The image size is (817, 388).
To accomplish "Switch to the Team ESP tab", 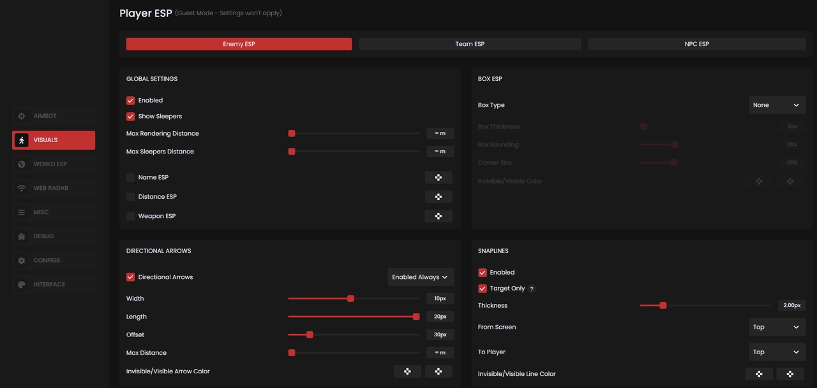I will tap(470, 44).
